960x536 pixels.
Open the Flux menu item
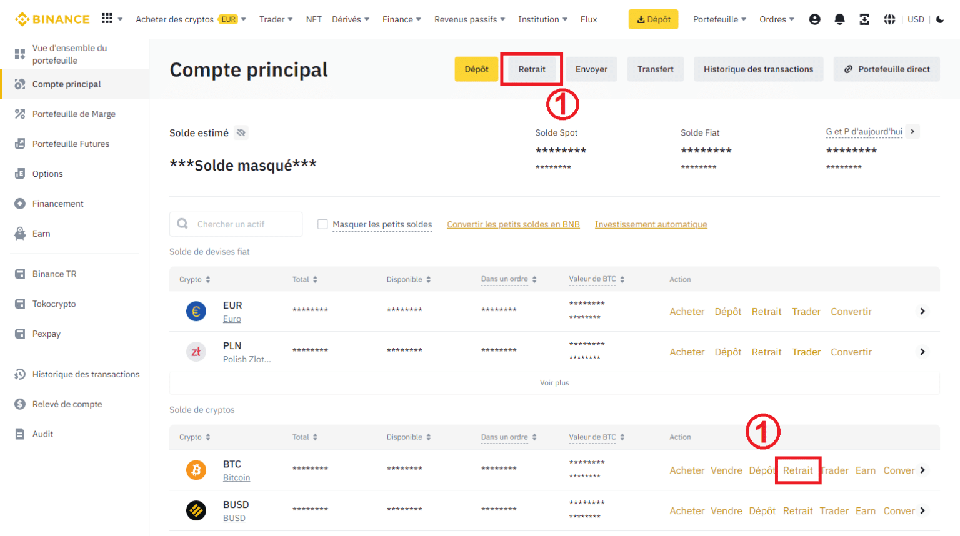click(589, 19)
